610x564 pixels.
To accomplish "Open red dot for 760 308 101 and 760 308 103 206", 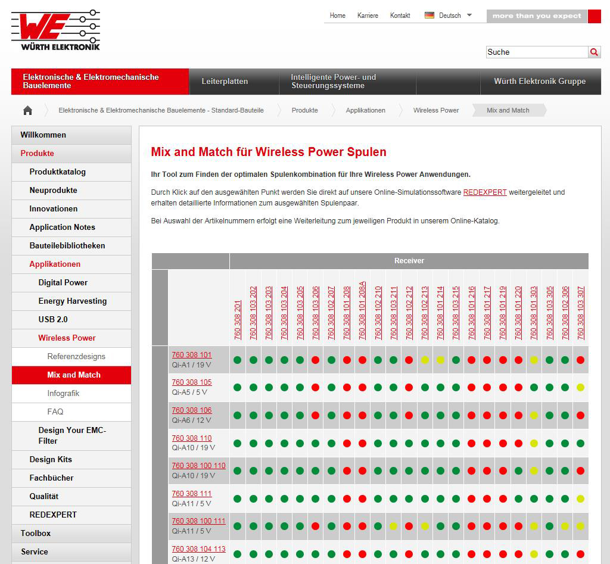I will 316,360.
